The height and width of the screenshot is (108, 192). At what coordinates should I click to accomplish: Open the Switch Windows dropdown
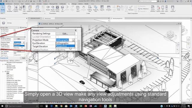153,9
